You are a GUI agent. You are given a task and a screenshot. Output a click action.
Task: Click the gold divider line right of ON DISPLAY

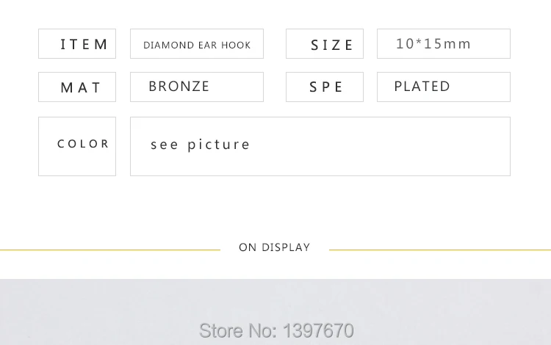click(440, 250)
